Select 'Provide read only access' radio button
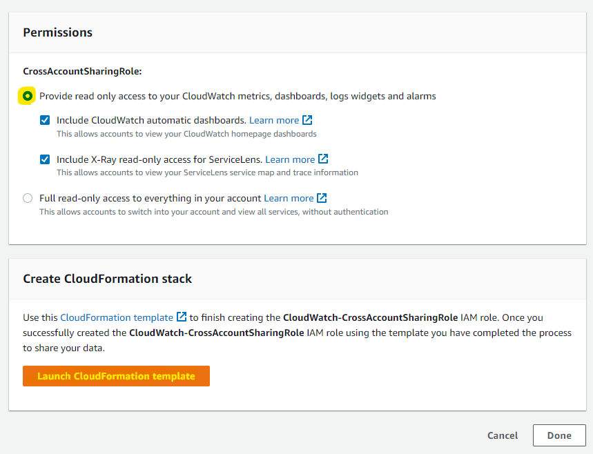The image size is (593, 454). click(28, 97)
